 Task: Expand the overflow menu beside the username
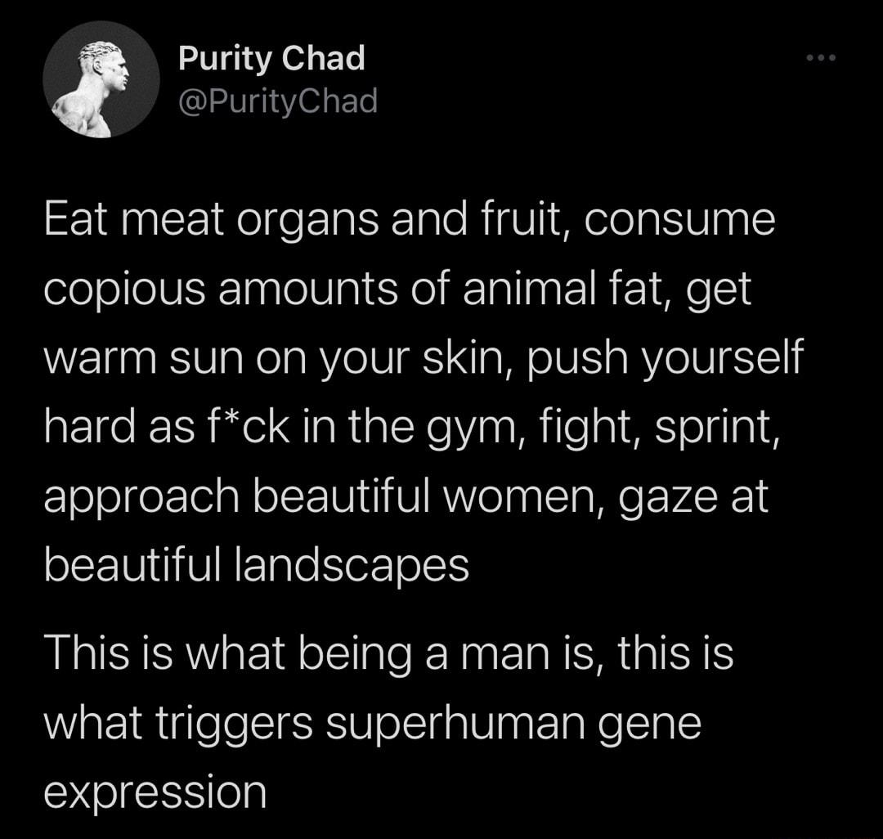point(822,56)
